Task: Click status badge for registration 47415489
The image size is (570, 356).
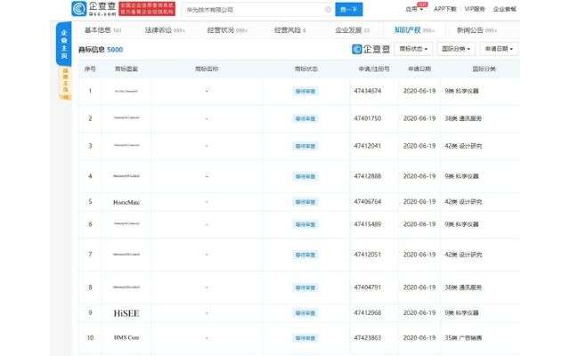Action: (x=305, y=224)
